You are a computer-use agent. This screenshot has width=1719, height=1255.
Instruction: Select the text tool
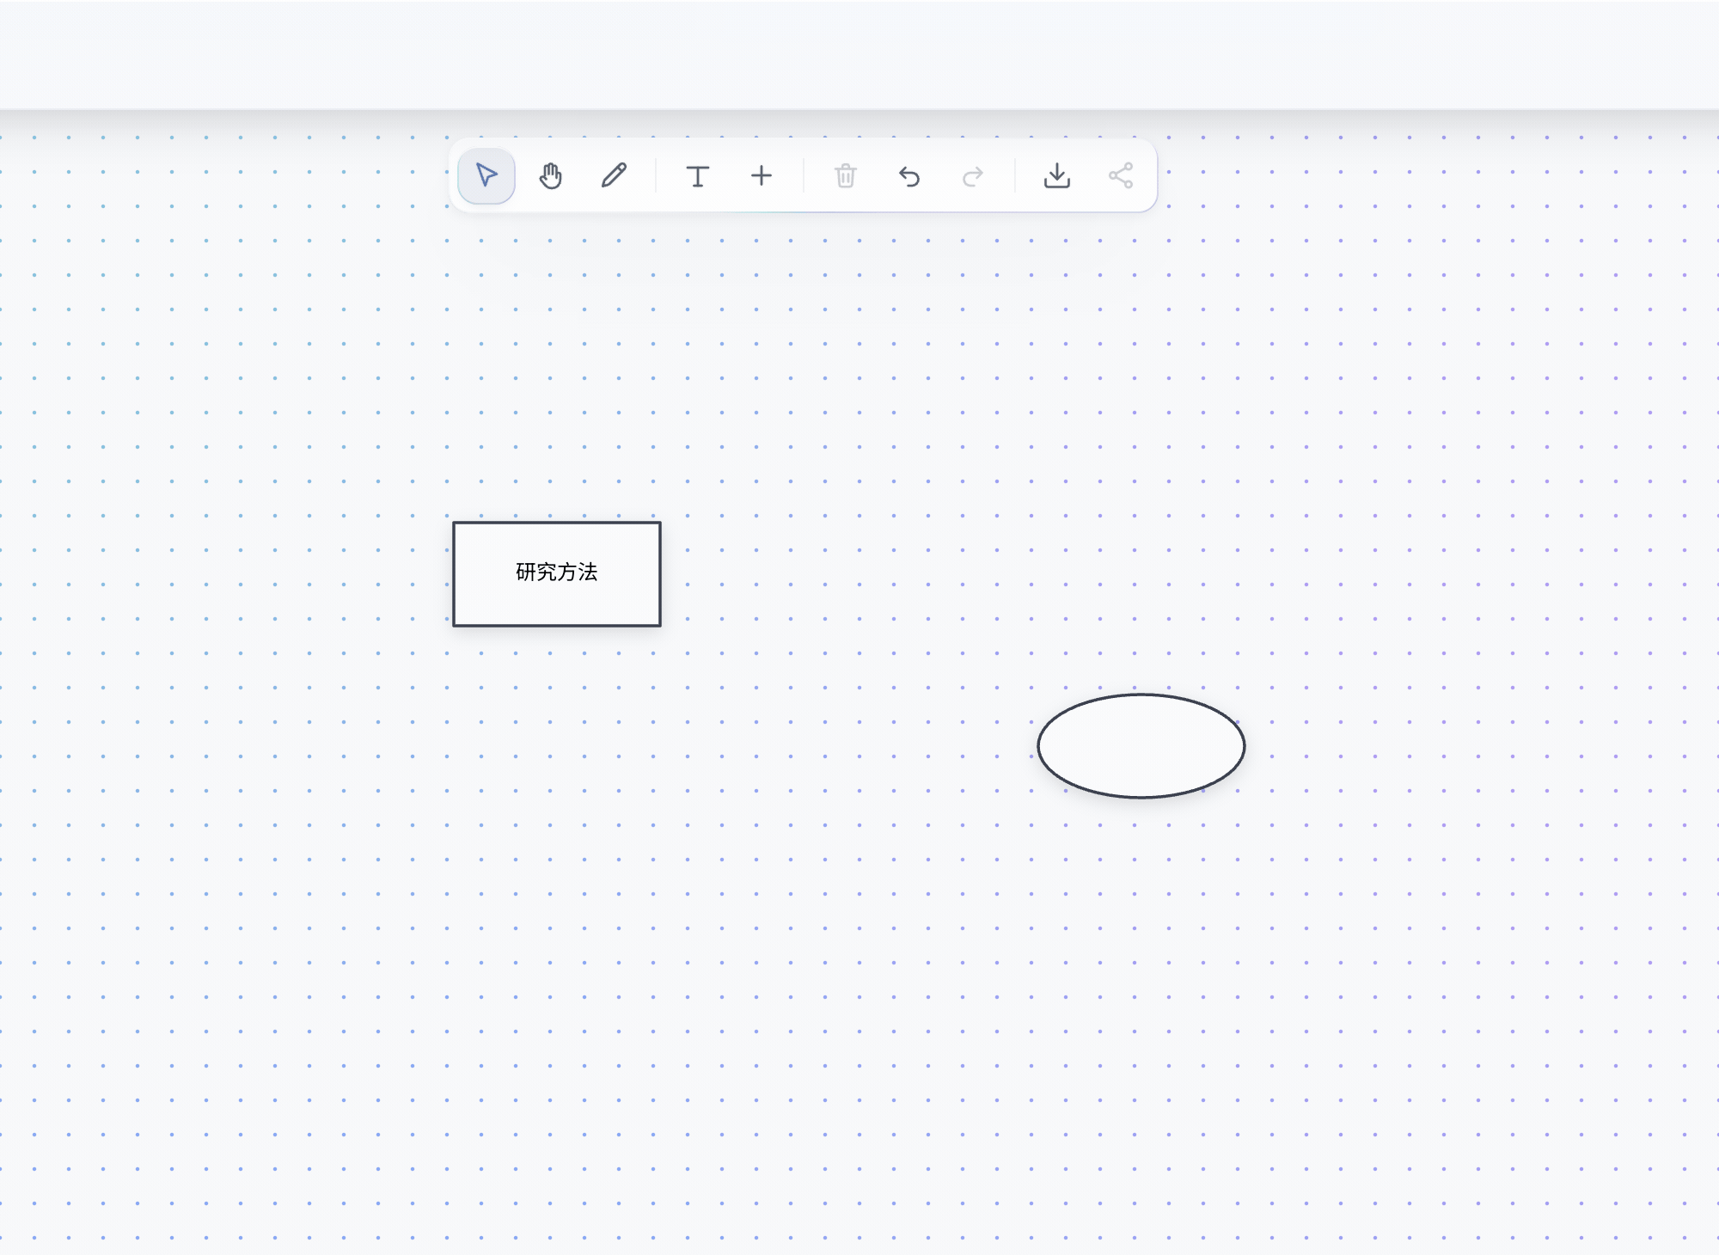click(698, 176)
